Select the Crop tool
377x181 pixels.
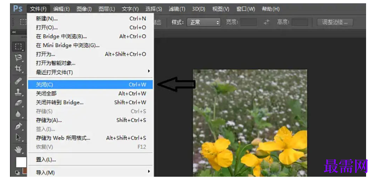[x=19, y=69]
